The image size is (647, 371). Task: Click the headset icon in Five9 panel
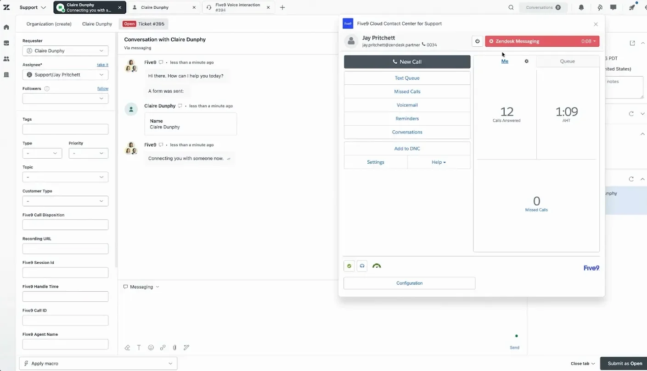coord(362,266)
